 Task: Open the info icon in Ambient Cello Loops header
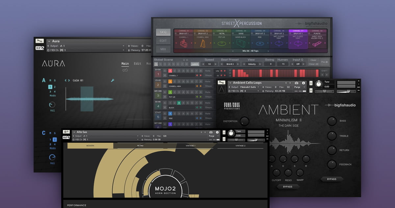pyautogui.click(x=303, y=83)
